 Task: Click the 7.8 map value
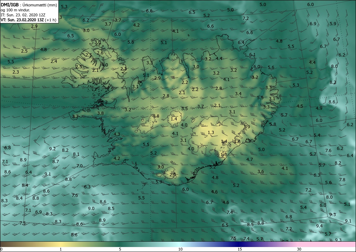click(342, 180)
